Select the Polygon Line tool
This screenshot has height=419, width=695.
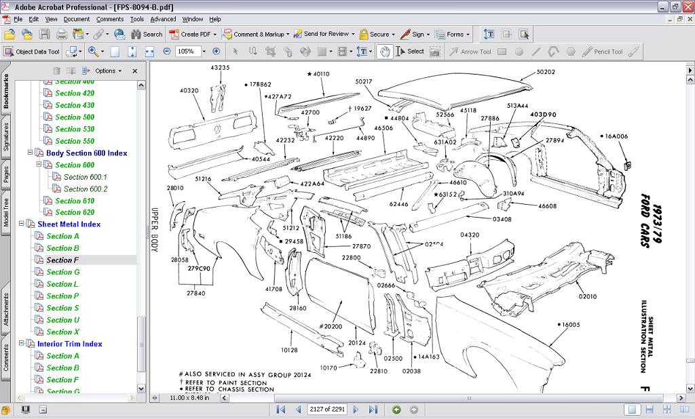554,52
